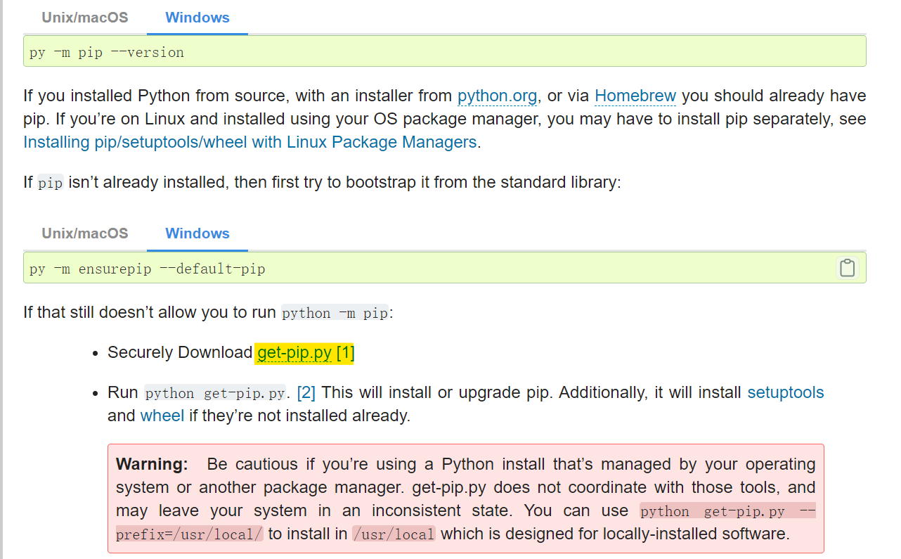Select the python get-pip.py inline code
The width and height of the screenshot is (901, 559).
(213, 392)
